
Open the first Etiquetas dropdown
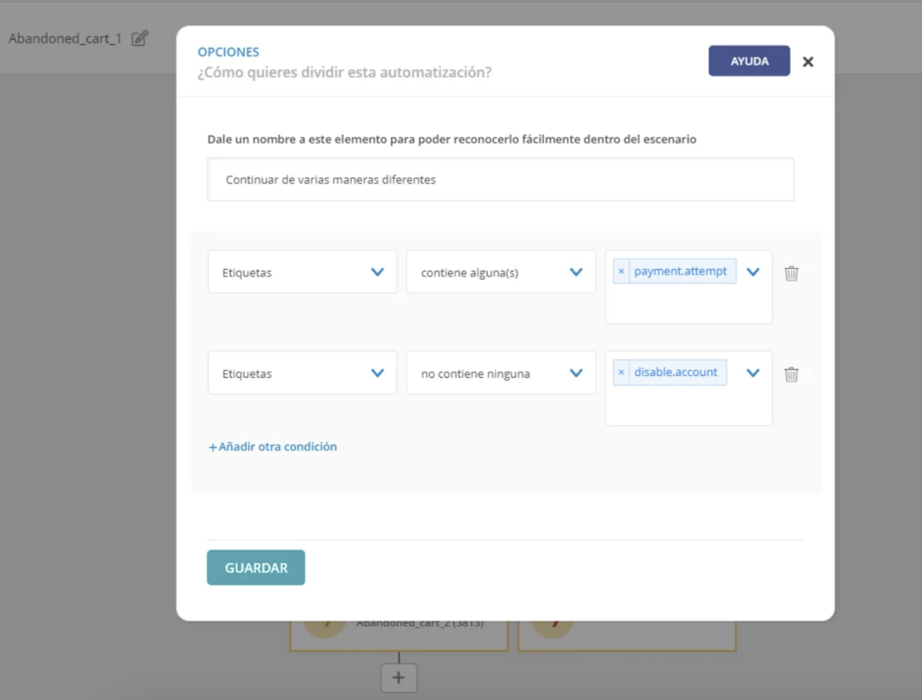tap(303, 272)
